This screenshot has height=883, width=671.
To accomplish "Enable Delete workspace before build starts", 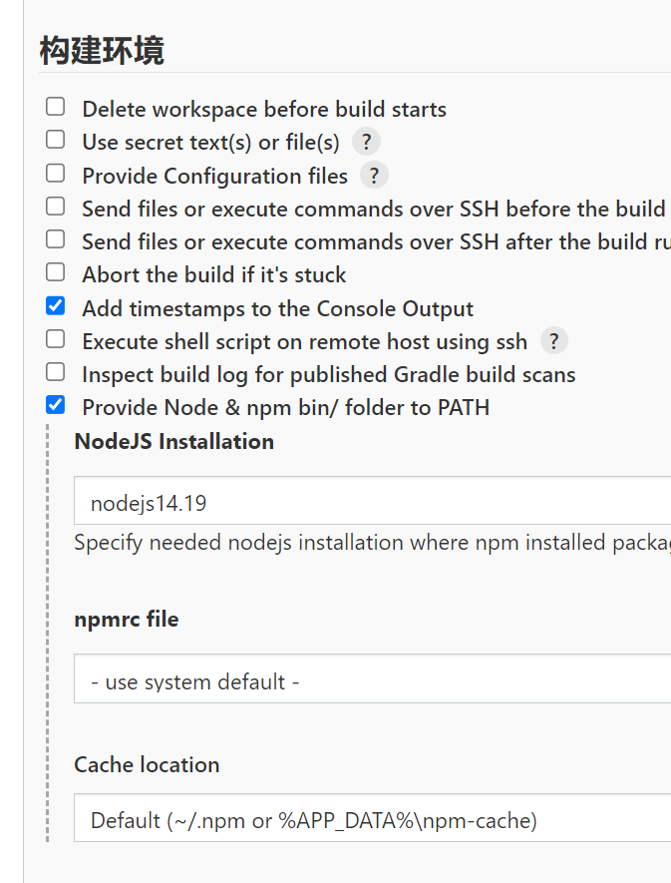I will [56, 106].
